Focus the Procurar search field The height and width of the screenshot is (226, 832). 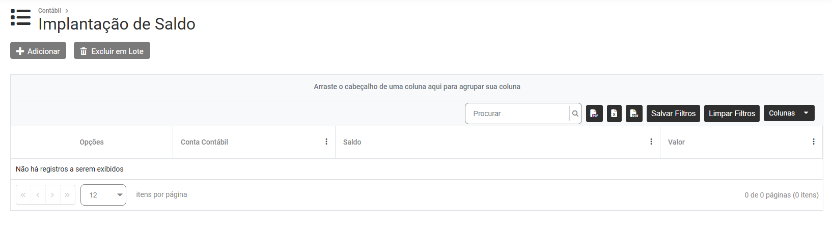tap(517, 114)
